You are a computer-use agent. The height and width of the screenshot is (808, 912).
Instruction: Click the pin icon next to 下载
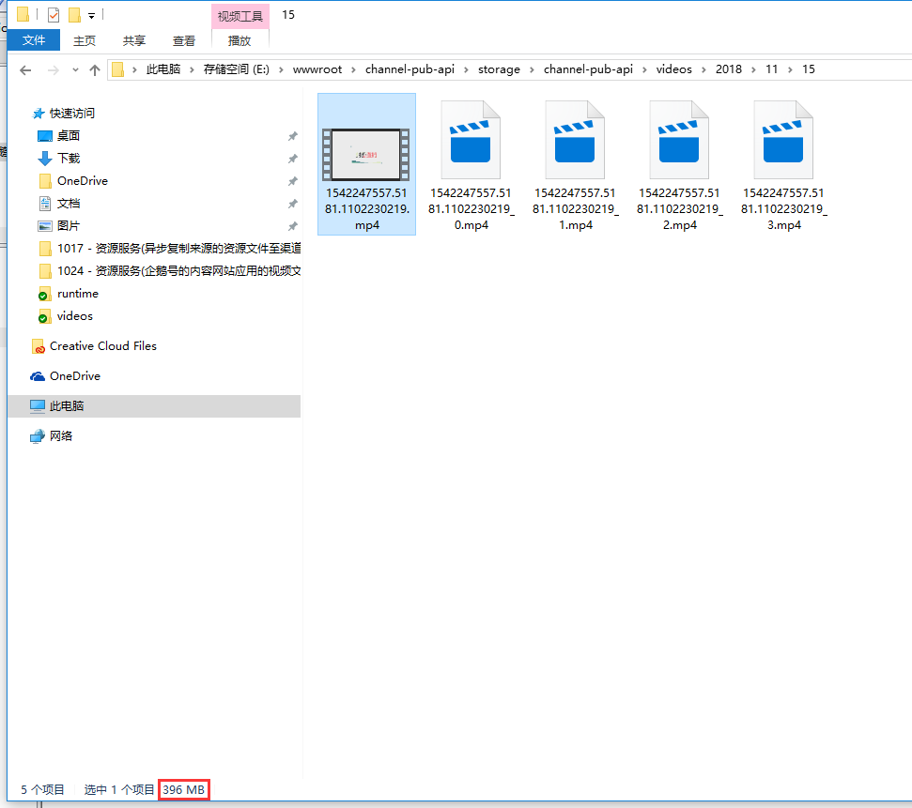tap(292, 159)
